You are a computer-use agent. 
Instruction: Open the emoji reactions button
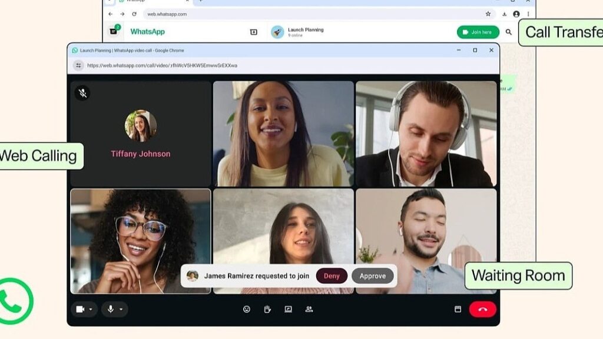point(247,310)
